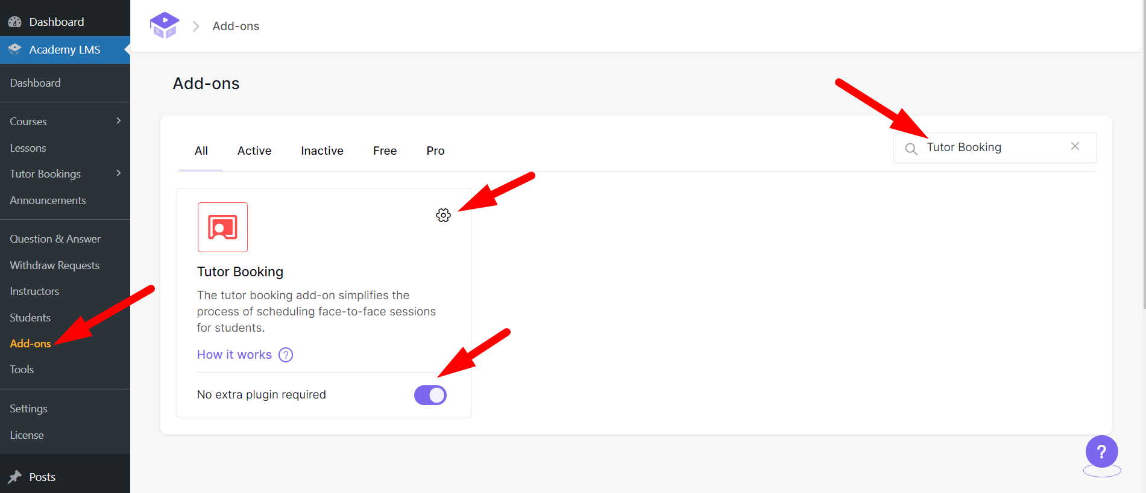This screenshot has height=493, width=1146.
Task: Go to the Withdraw Requests page
Action: [x=54, y=265]
